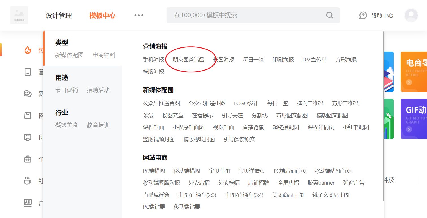427x218 pixels.
Task: Open the 电商物料 link under 类型
Action: click(104, 55)
